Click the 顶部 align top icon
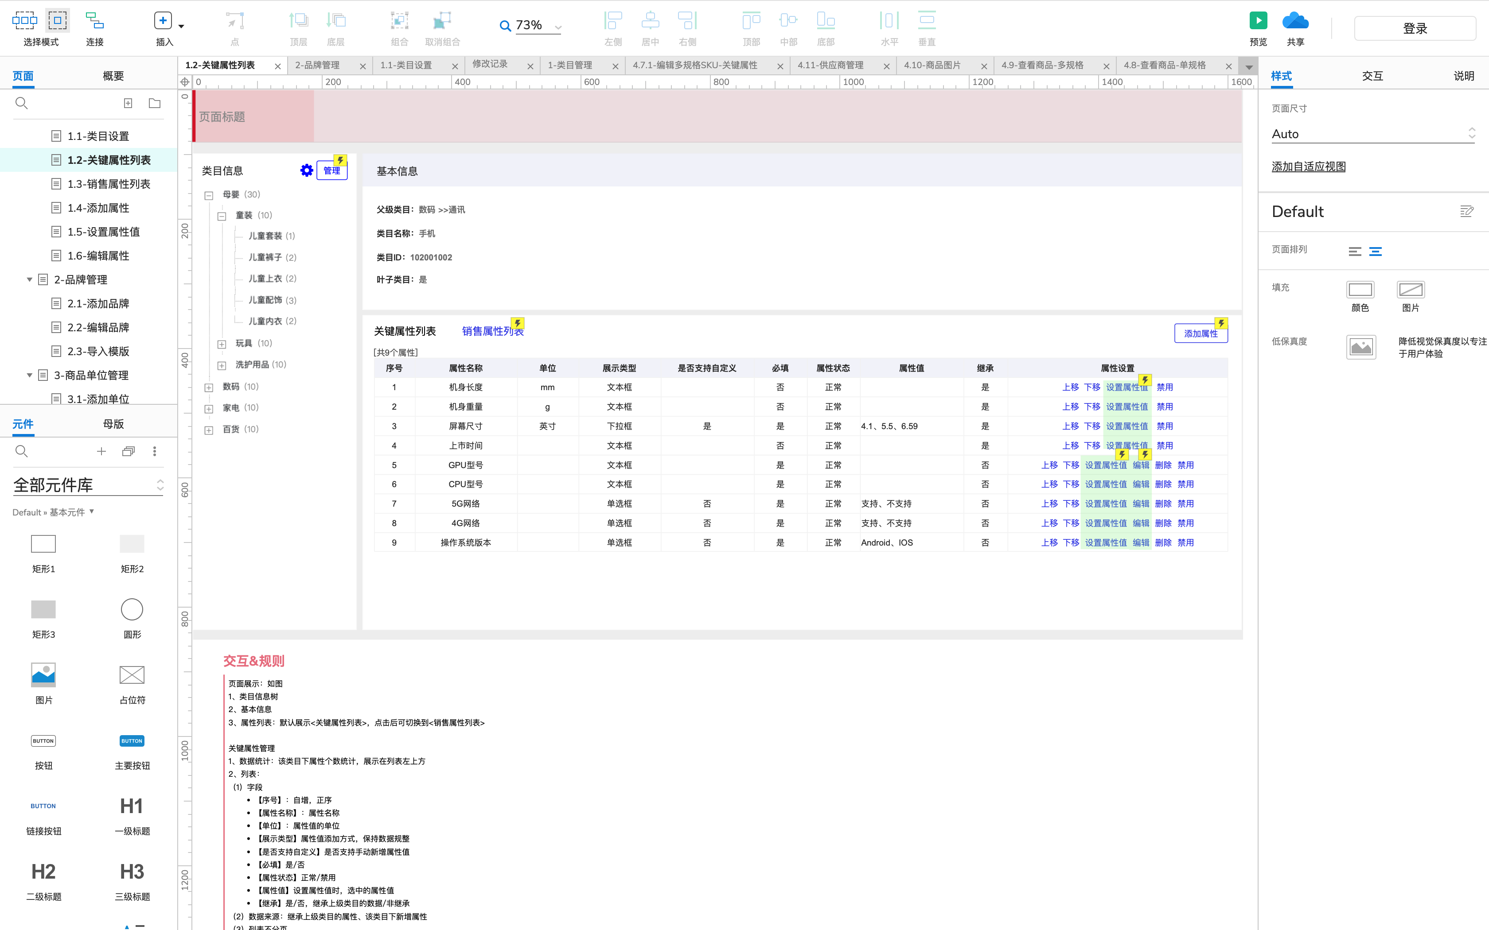Screen dimensions: 1489x930 pos(751,20)
